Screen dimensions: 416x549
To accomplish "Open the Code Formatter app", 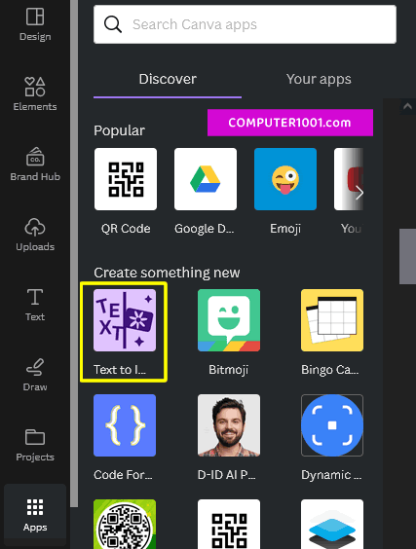I will [x=125, y=425].
